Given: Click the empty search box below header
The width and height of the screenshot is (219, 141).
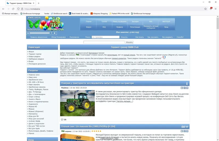Looking at the screenshot, I should [104, 42].
